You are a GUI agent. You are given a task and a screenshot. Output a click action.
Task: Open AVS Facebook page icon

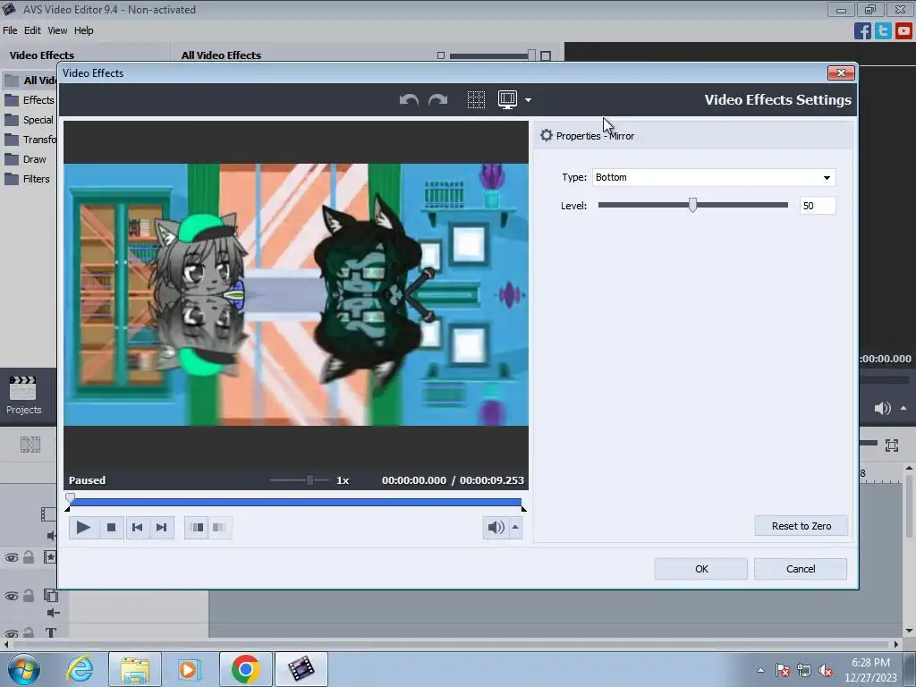862,30
